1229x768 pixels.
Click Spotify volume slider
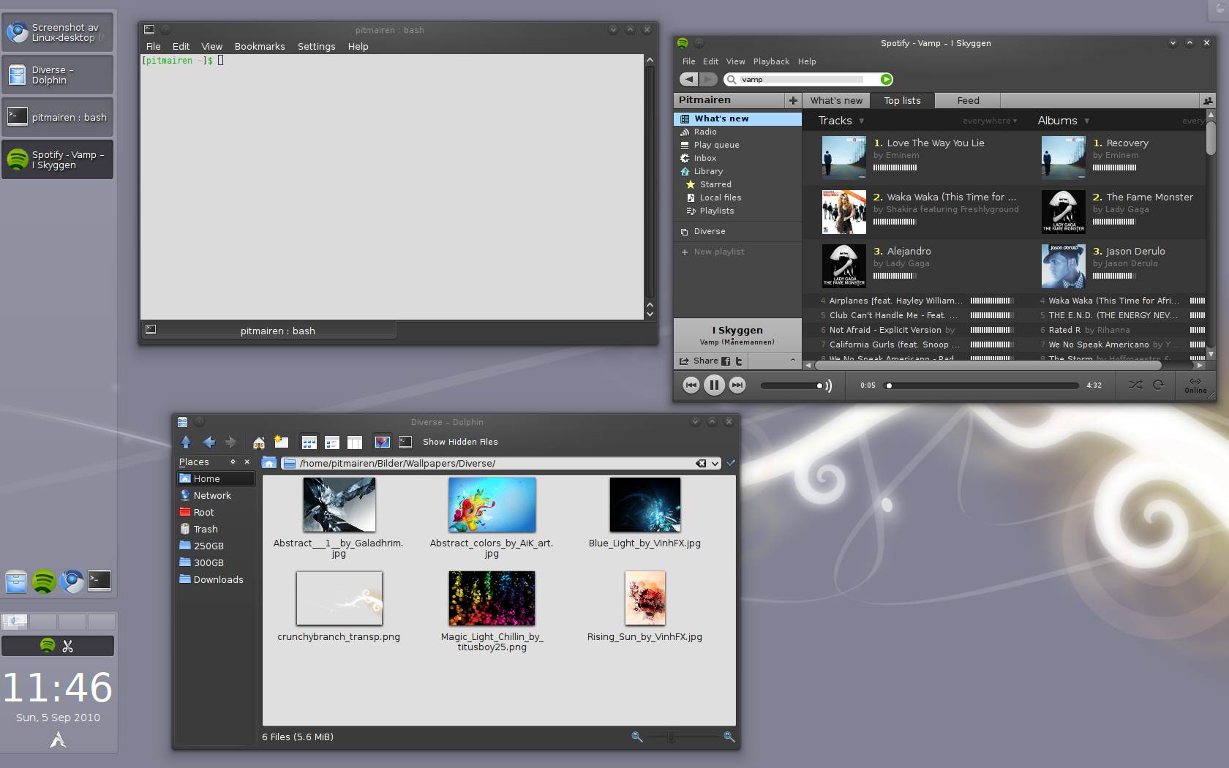[x=792, y=385]
